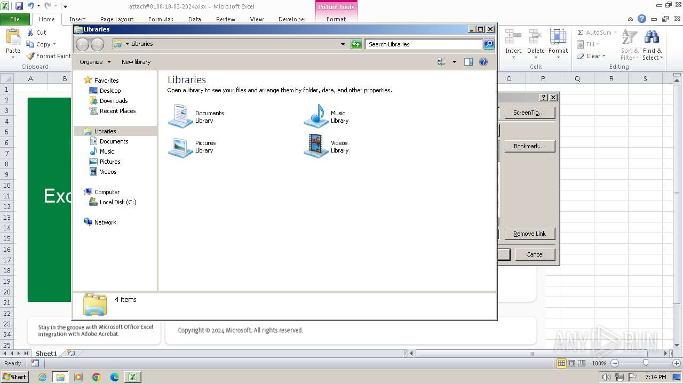
Task: Open the Change your view dropdown arrow
Action: [454, 62]
